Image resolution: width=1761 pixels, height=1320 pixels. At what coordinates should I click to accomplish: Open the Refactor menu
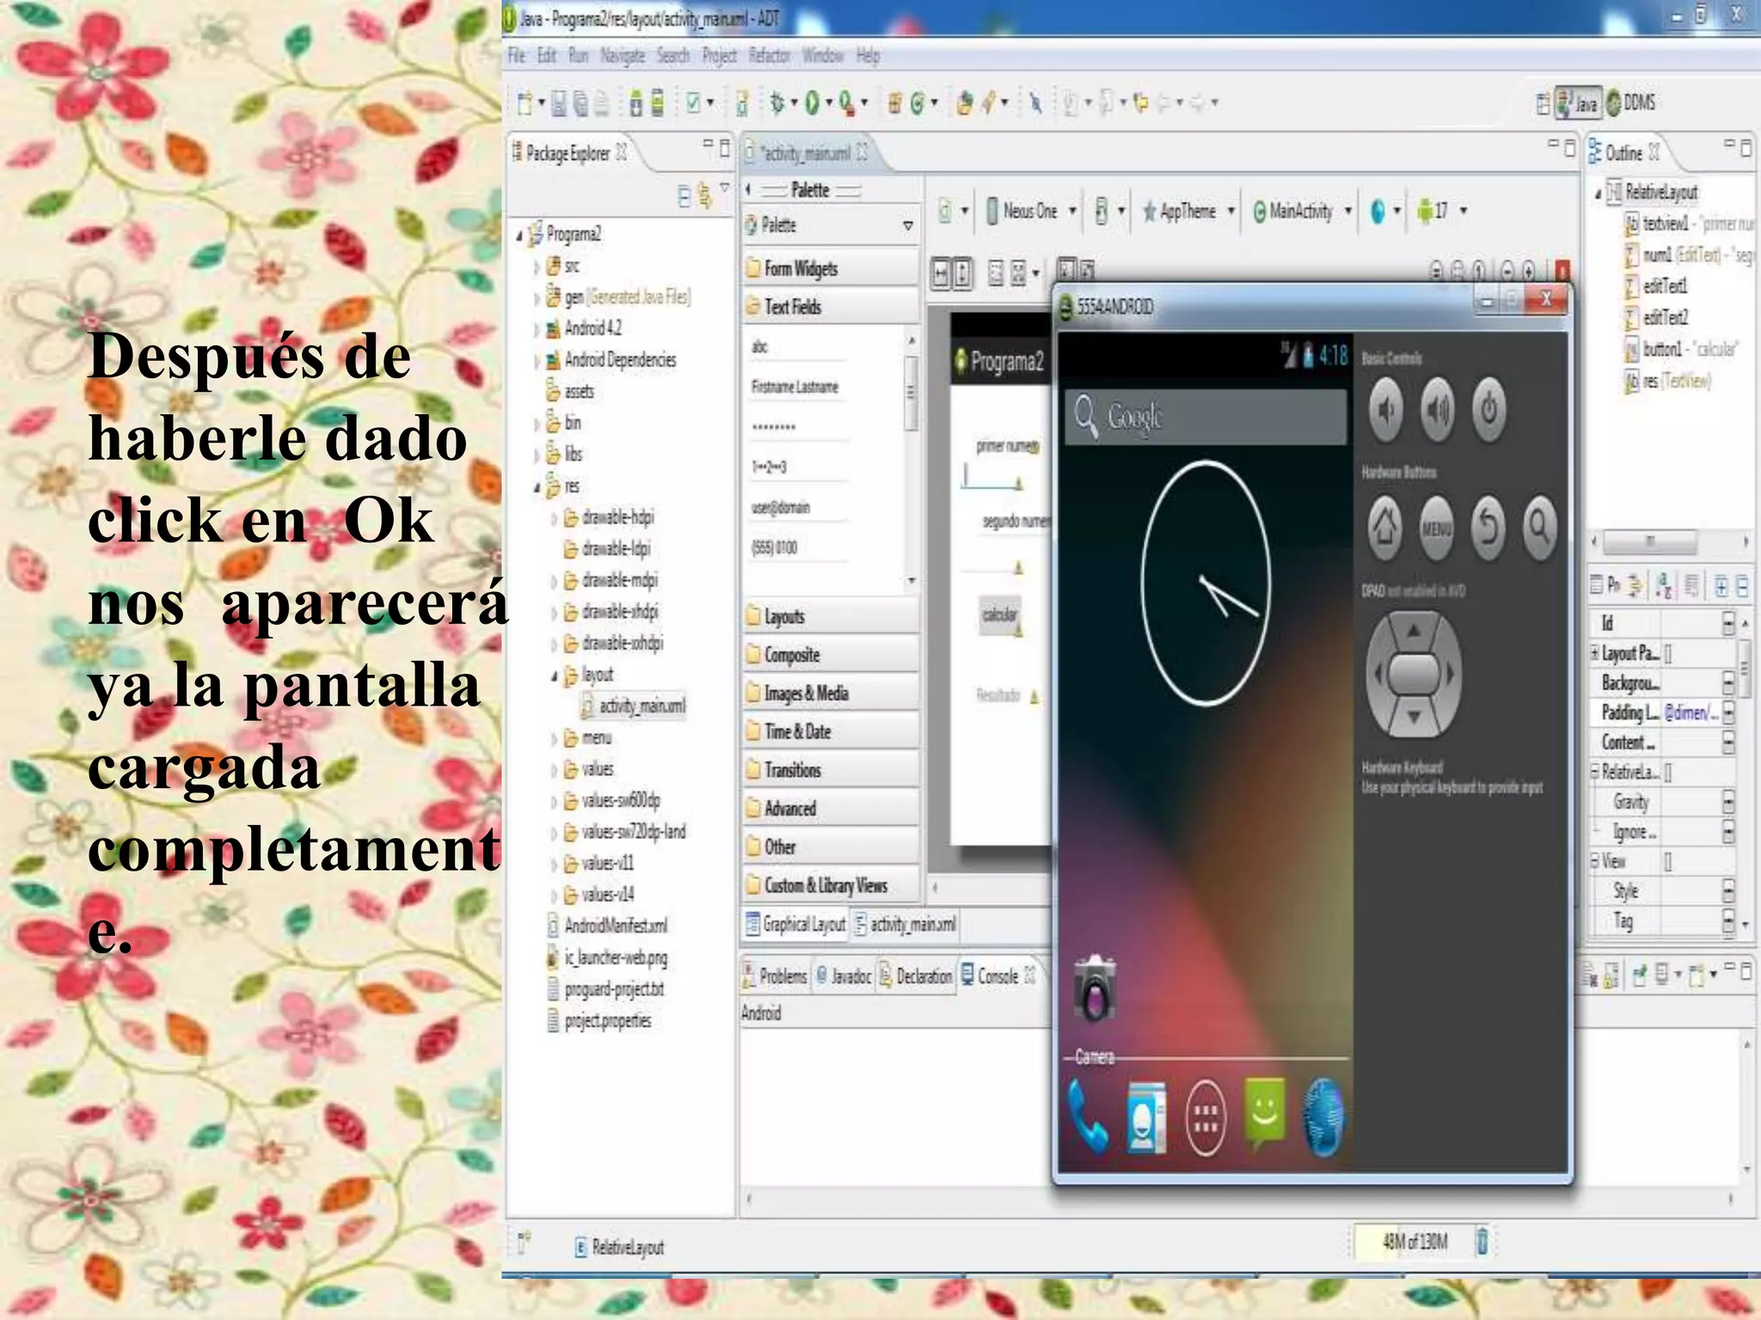(x=769, y=56)
